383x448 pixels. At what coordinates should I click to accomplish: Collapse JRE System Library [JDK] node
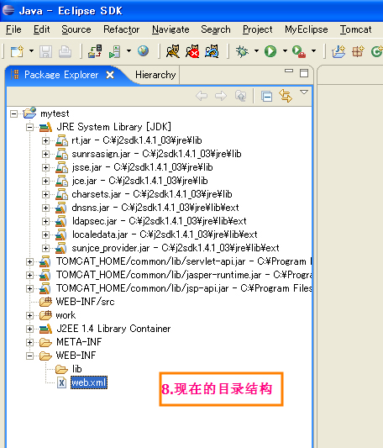pos(29,127)
